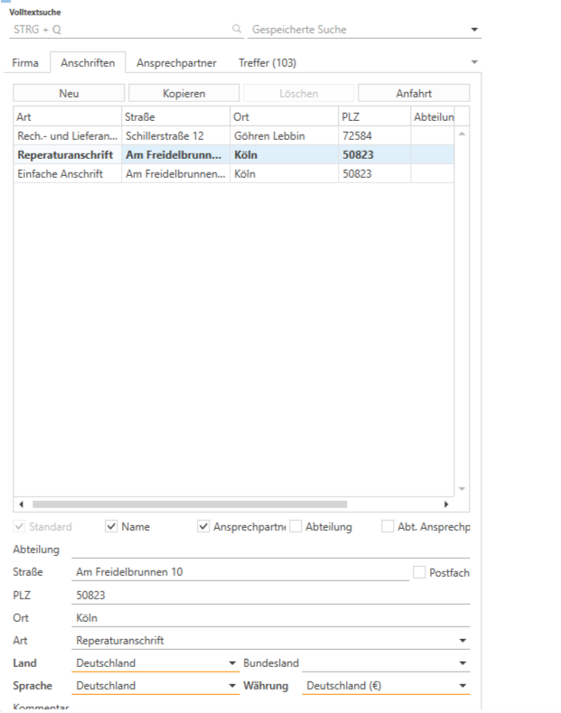Expand the Art dropdown list
The height and width of the screenshot is (713, 561).
(x=463, y=641)
